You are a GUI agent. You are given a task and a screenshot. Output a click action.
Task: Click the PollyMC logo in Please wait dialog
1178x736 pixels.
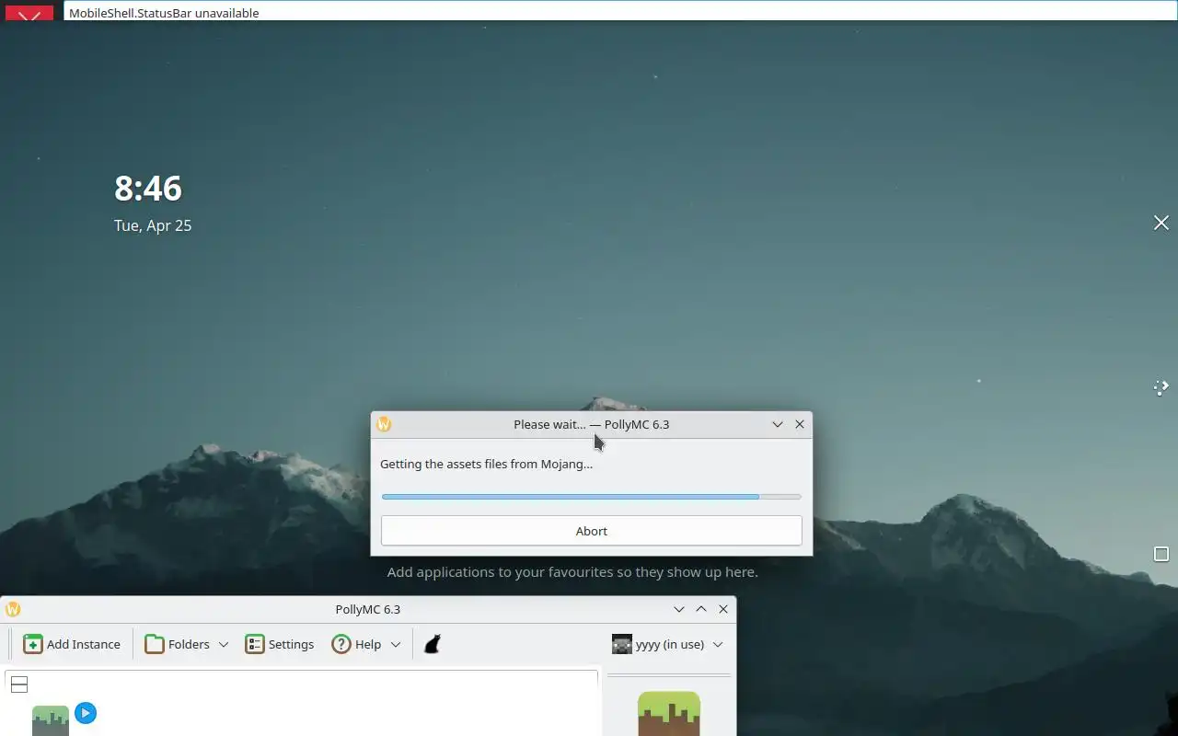(384, 424)
